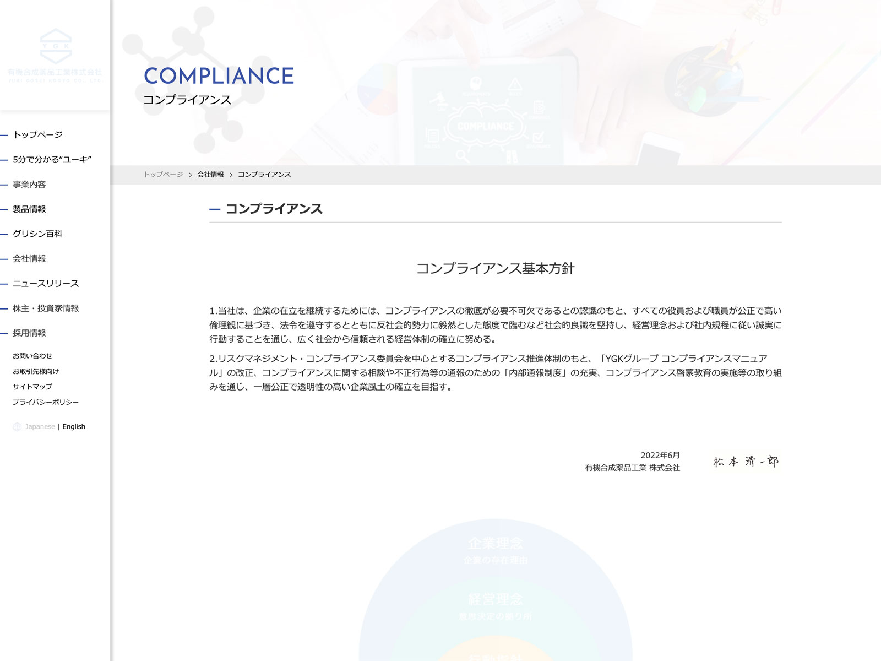Click the globe language icon
Viewport: 881px width, 661px height.
[x=17, y=427]
